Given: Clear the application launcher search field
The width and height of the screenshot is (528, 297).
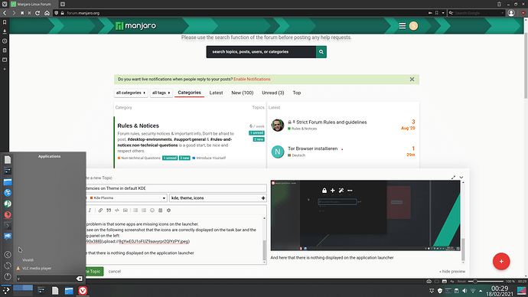Looking at the screenshot, I should click(x=79, y=279).
